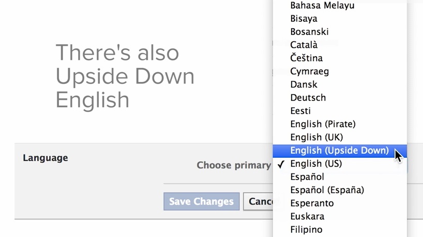Choose Bisaya language option
The width and height of the screenshot is (423, 237).
click(x=304, y=19)
